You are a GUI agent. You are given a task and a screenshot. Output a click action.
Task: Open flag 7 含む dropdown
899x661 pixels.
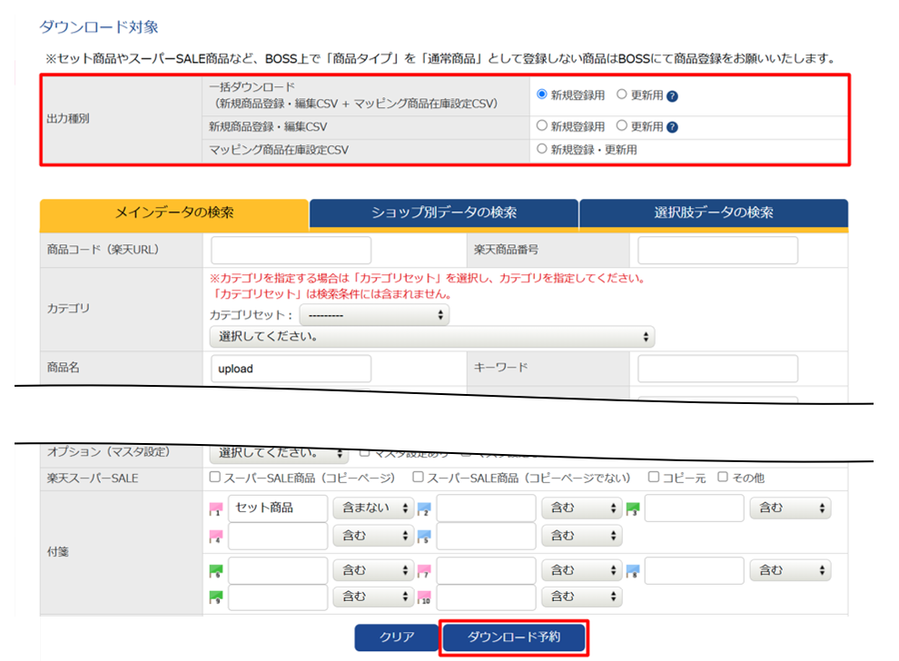pos(582,570)
